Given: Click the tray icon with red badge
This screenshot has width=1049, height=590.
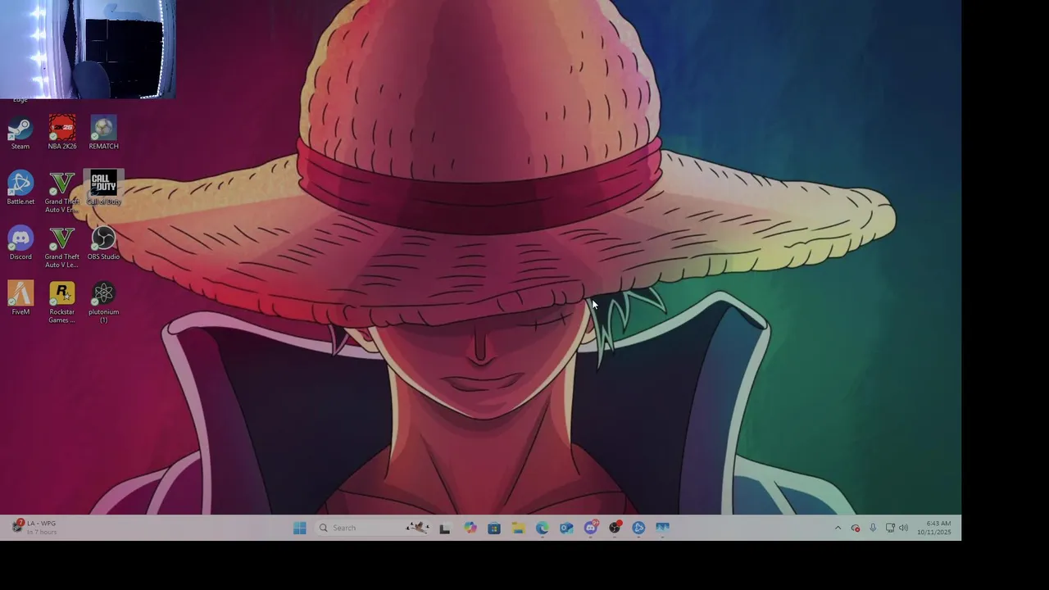Looking at the screenshot, I should pos(856,528).
